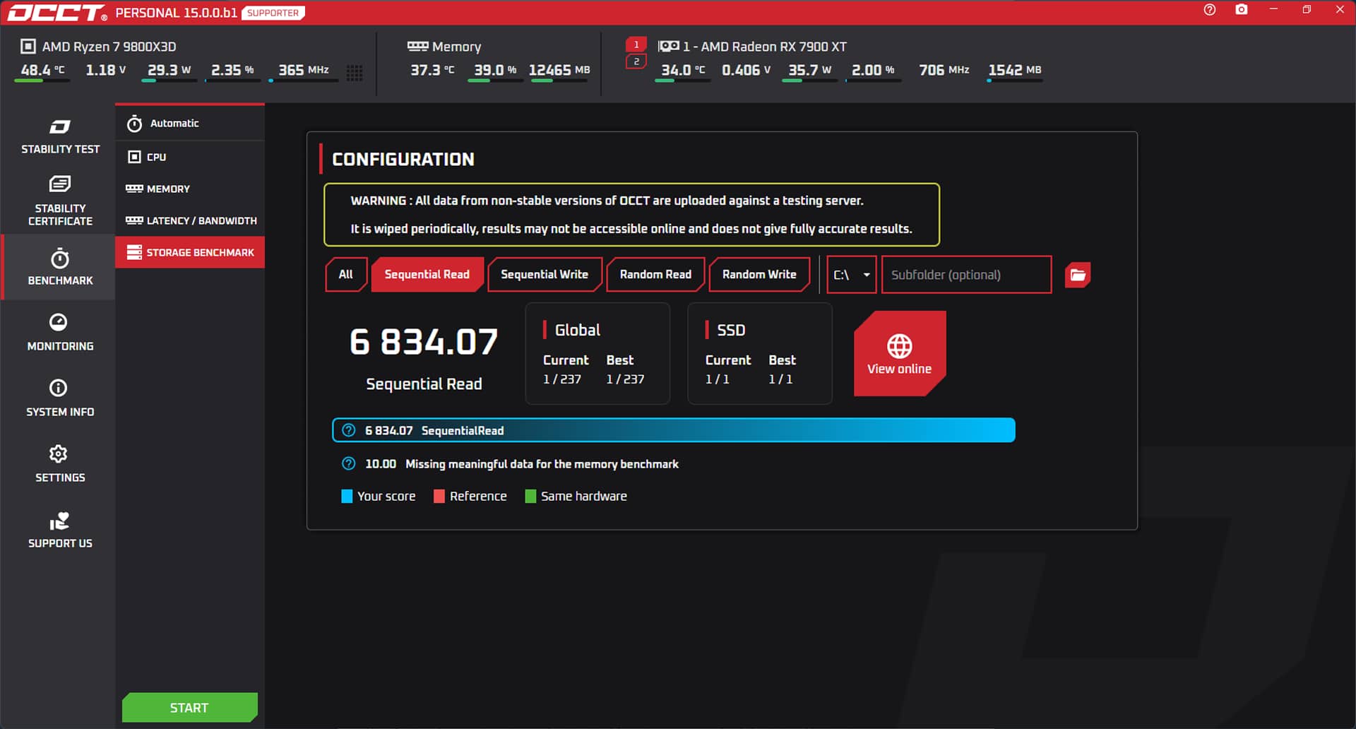This screenshot has height=729, width=1356.
Task: Open the System Info page
Action: [x=60, y=398]
